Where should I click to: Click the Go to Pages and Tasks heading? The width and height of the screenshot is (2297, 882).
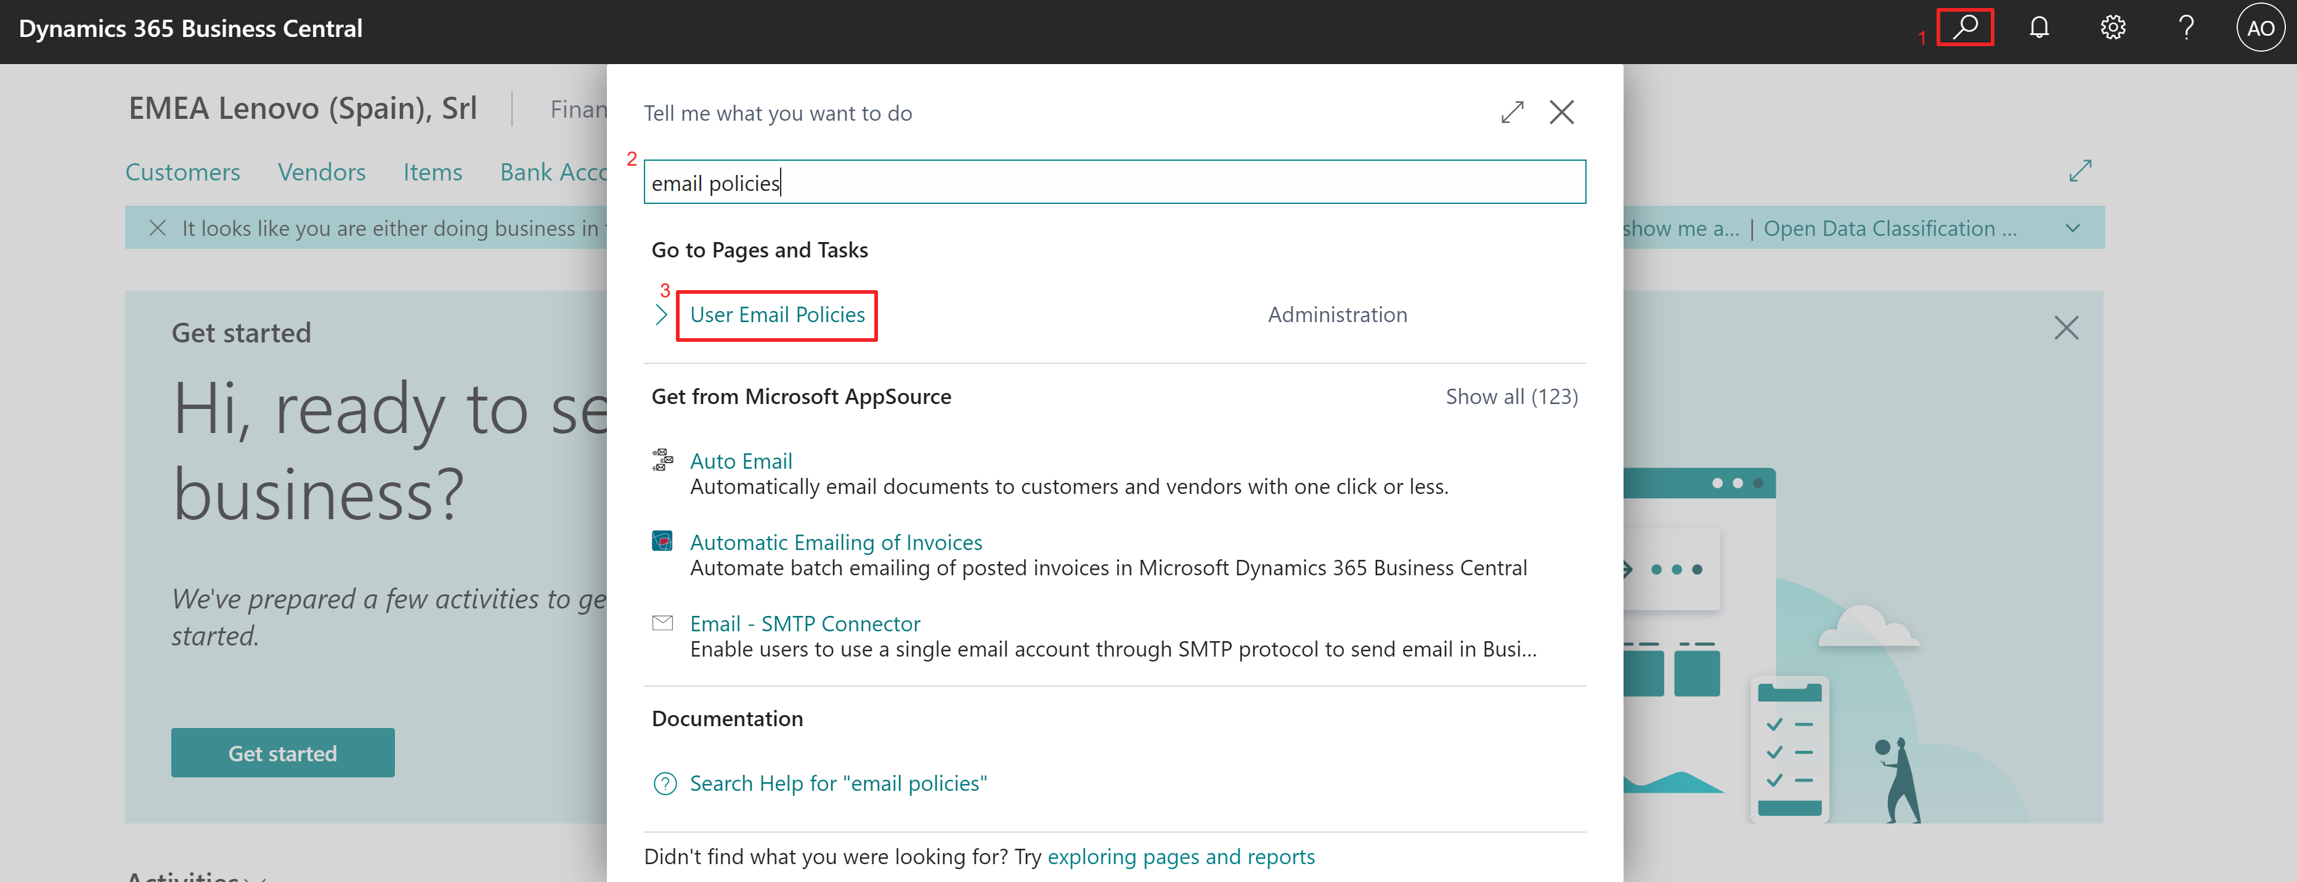point(760,249)
